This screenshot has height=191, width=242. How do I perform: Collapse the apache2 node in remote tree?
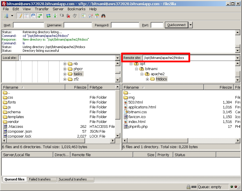(142, 74)
